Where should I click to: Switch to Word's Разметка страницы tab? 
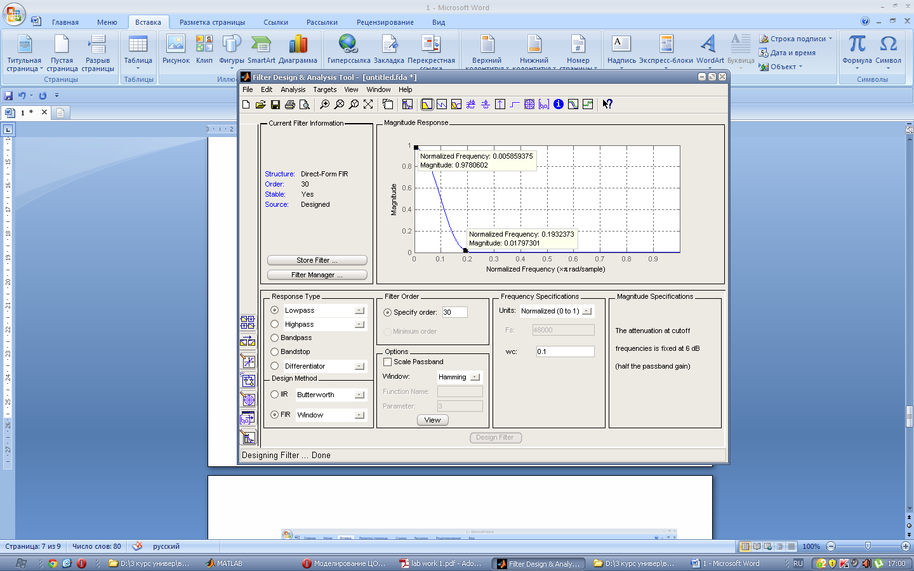(212, 22)
